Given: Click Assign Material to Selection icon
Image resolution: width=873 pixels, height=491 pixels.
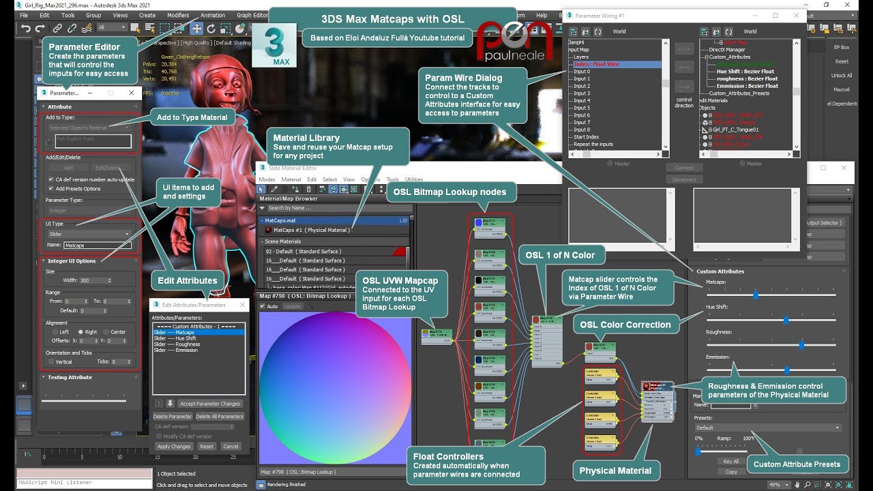Looking at the screenshot, I should [295, 190].
